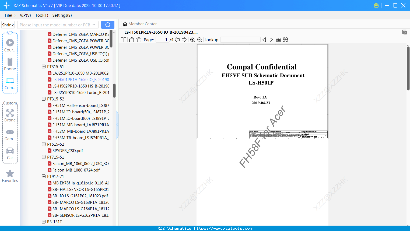Collapse the R3-131T folder
This screenshot has height=231, width=410.
44,222
